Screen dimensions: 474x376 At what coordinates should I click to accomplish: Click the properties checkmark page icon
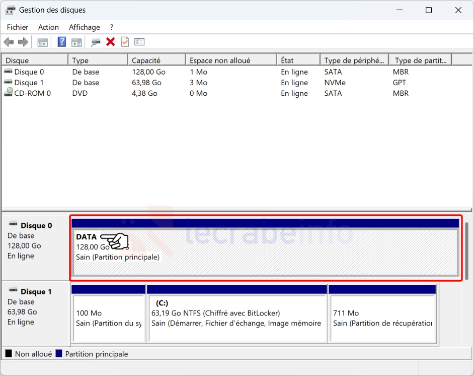click(125, 42)
